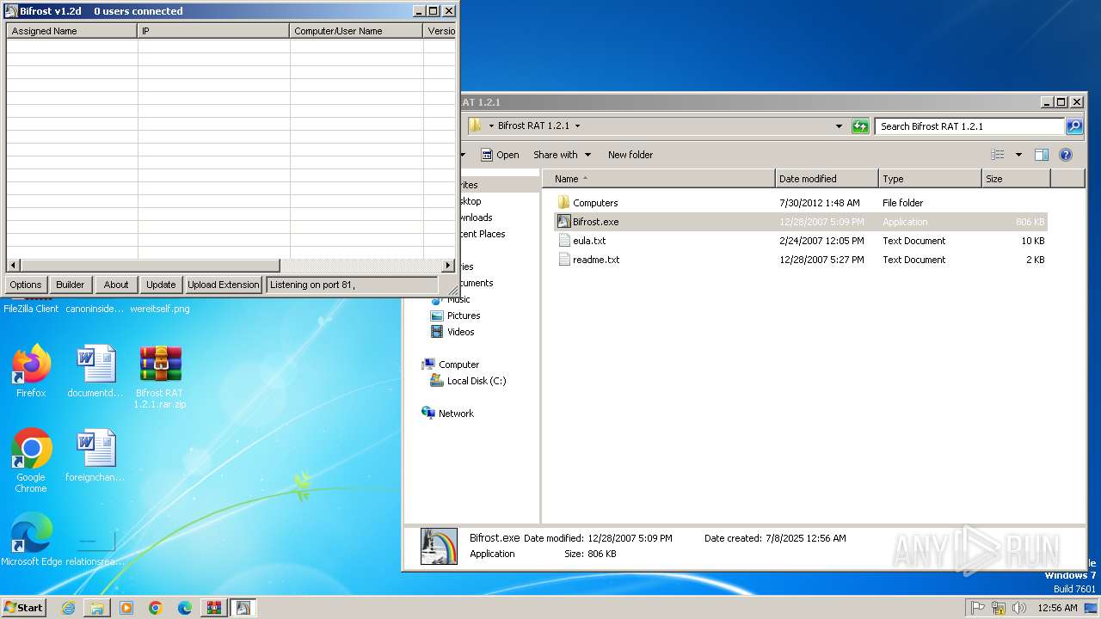Click the Explorer search magnifier icon
The height and width of the screenshot is (619, 1101).
[1074, 126]
